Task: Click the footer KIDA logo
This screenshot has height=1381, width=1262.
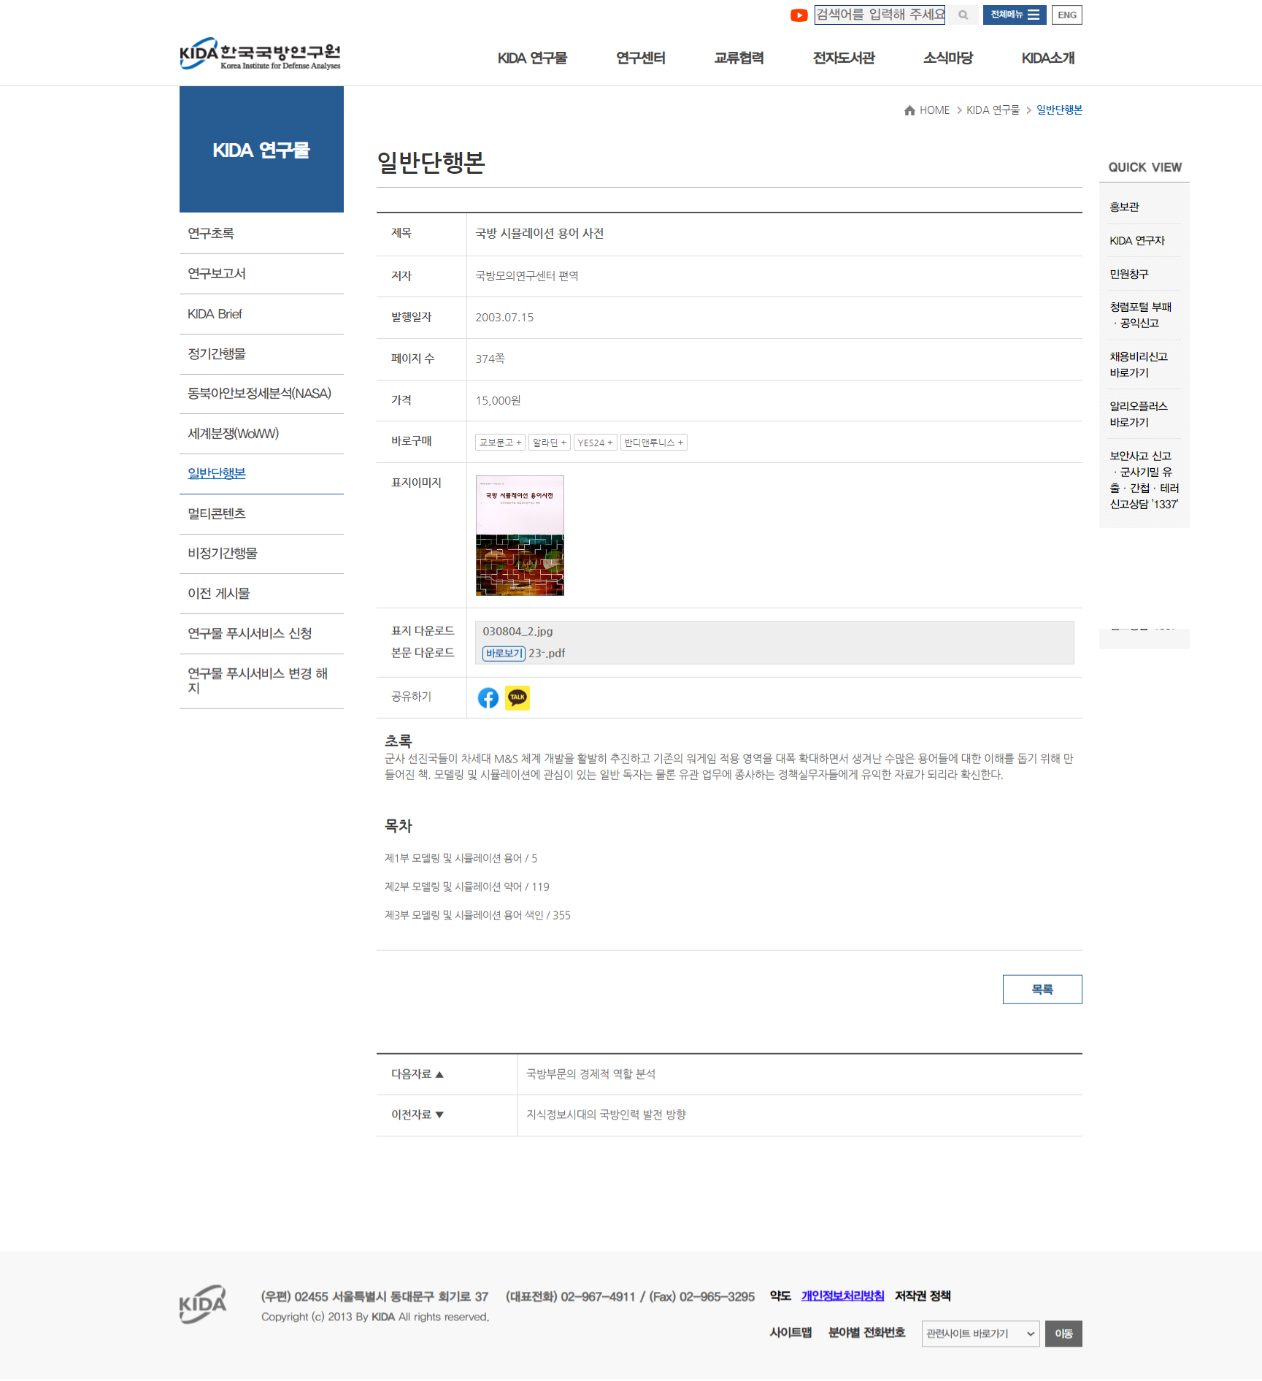Action: tap(203, 1304)
